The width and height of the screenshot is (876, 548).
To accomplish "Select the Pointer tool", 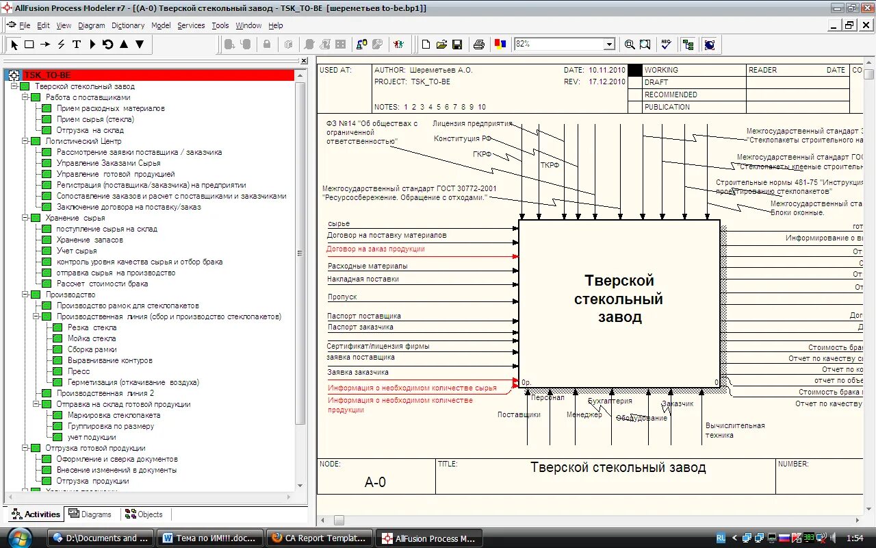I will (14, 45).
